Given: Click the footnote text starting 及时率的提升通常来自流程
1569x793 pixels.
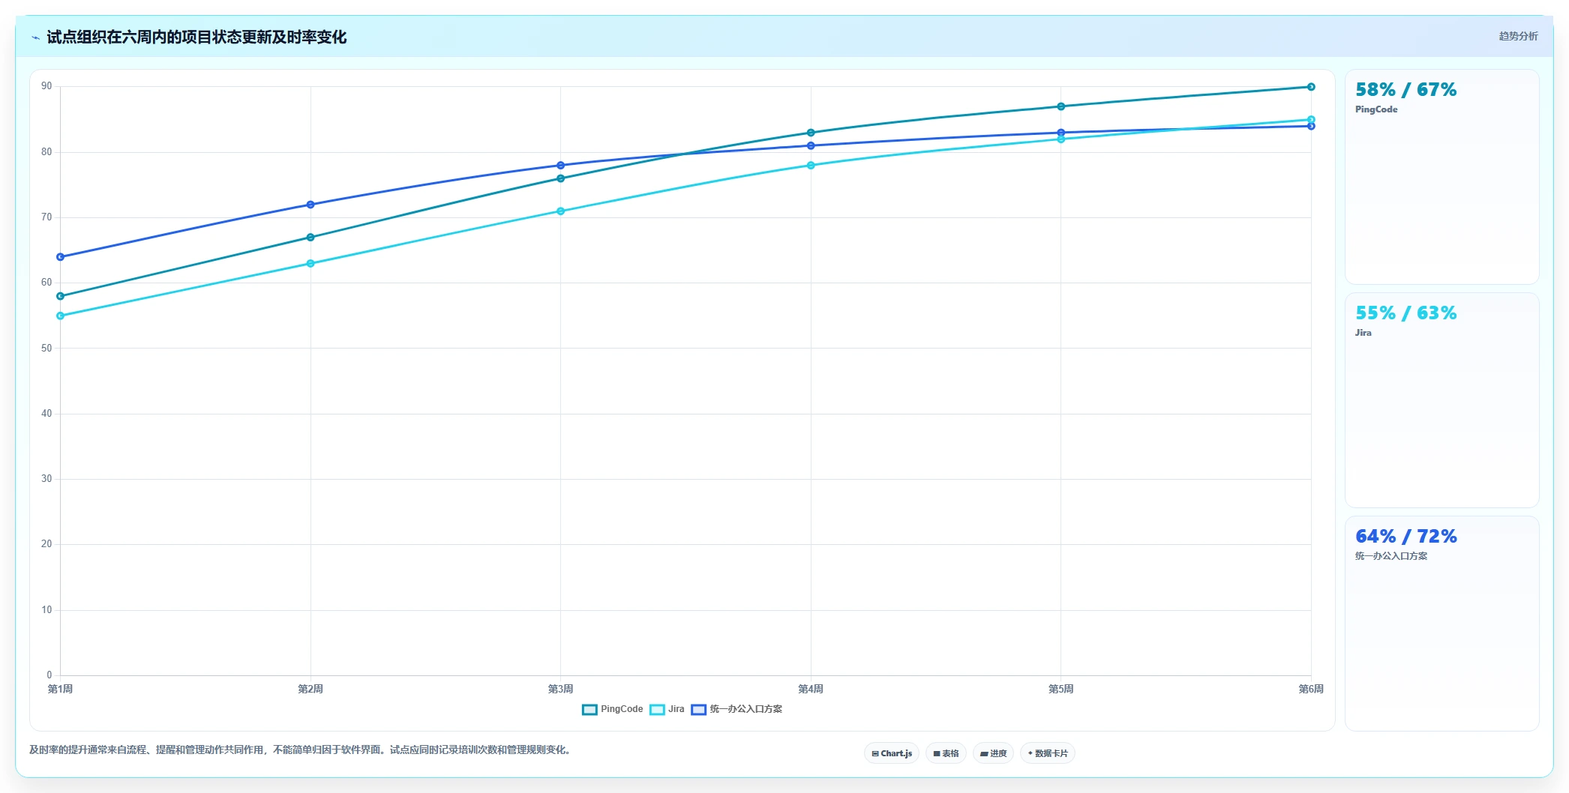Looking at the screenshot, I should coord(301,750).
